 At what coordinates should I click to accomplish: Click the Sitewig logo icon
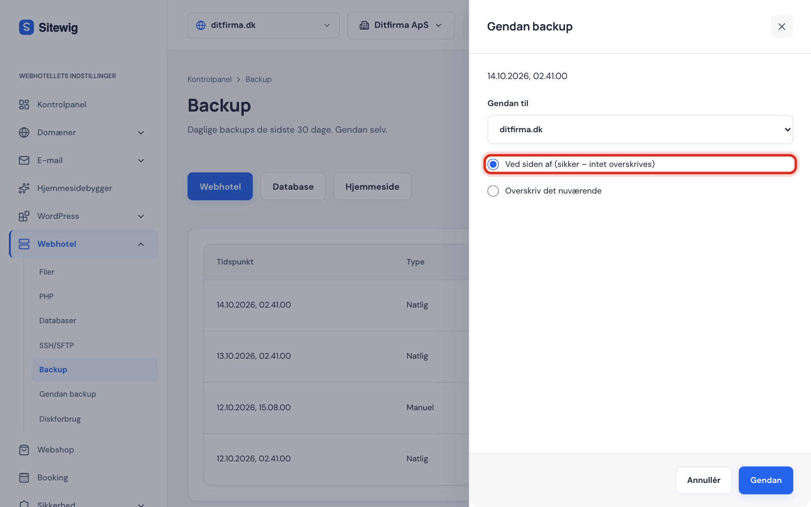coord(26,27)
